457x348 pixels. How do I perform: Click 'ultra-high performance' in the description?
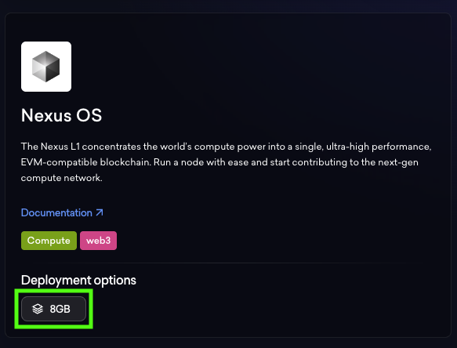pos(378,147)
